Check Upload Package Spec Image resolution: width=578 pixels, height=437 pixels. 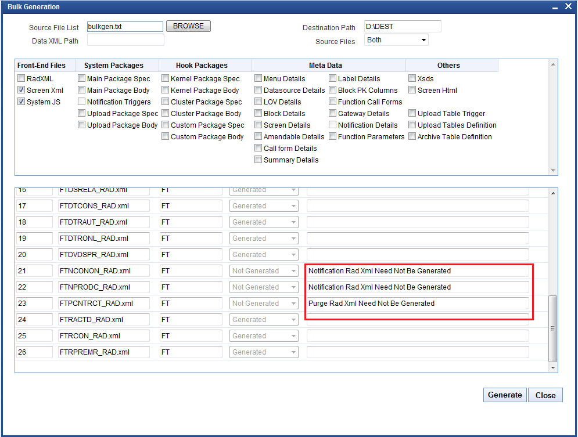(x=82, y=113)
